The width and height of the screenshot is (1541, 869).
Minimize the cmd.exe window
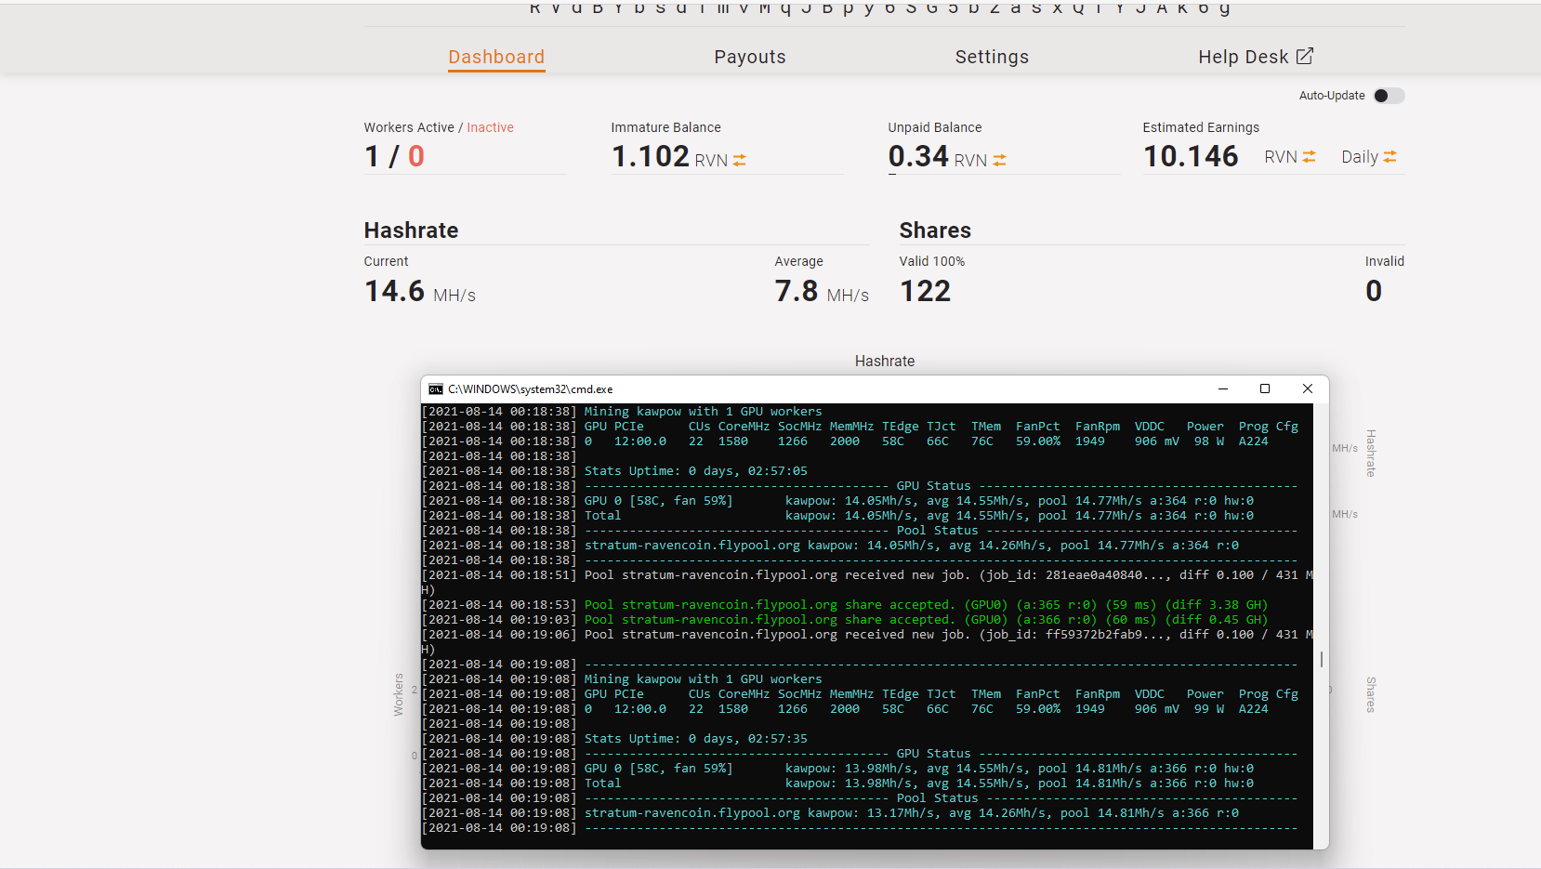point(1223,388)
